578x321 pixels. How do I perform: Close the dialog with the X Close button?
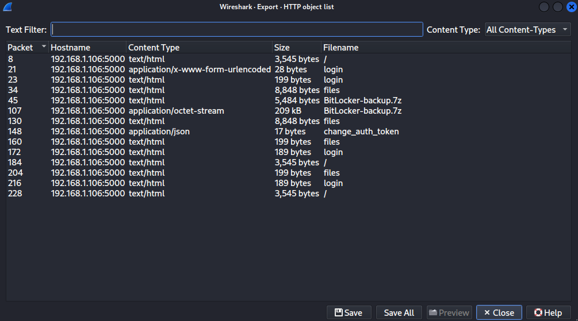[x=499, y=312]
